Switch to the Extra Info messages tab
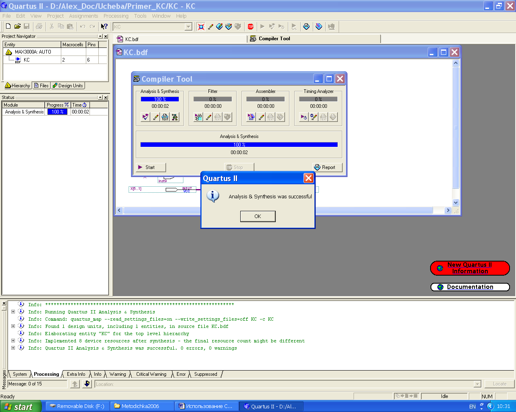Image resolution: width=516 pixels, height=412 pixels. tap(76, 374)
